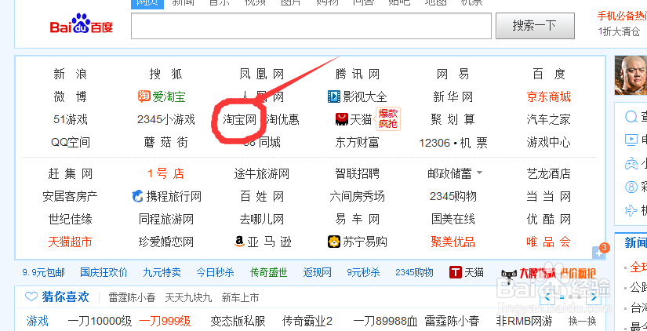The width and height of the screenshot is (647, 331).
Task: Open the 智联招聘 link
Action: pyautogui.click(x=358, y=174)
